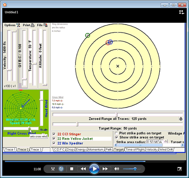Screen dimensions: 189x178
Task: Switch player to full screen view
Action: click(180, 169)
